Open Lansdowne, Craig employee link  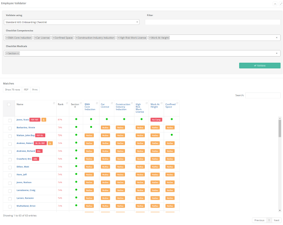[x=26, y=191]
